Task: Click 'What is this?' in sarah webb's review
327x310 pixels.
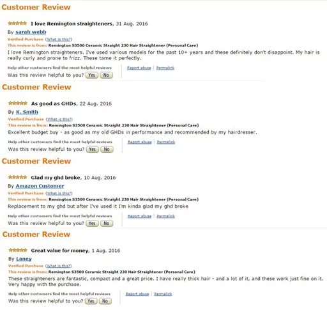Action: tap(59, 39)
